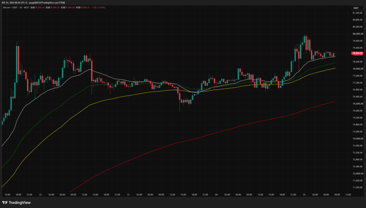The image size is (366, 208).
Task: Click the date label 25 on the time axis
Action: pos(304,195)
